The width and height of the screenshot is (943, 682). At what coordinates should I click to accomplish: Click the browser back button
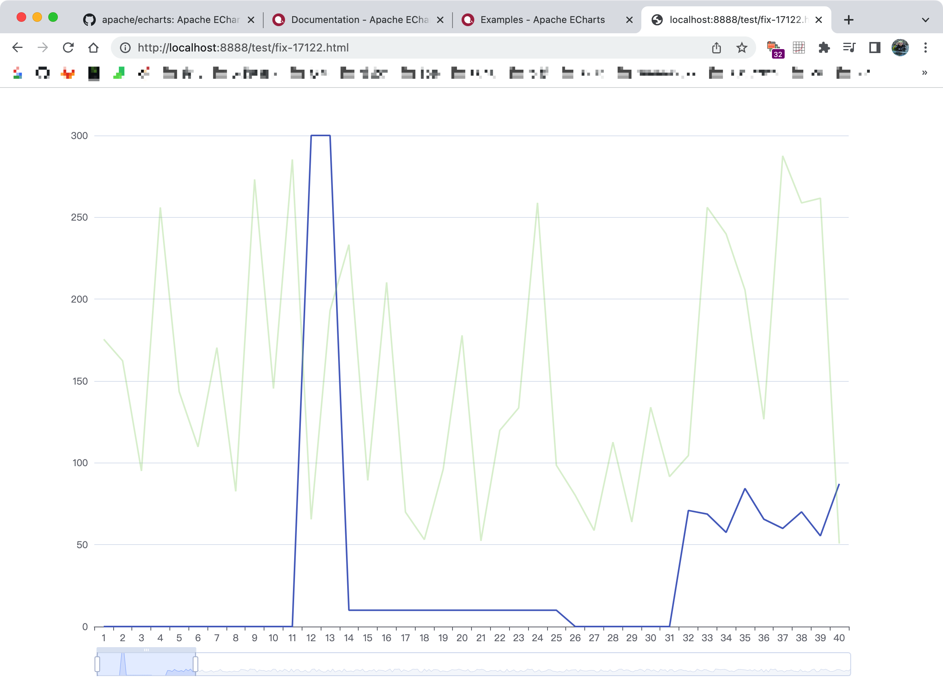tap(17, 48)
